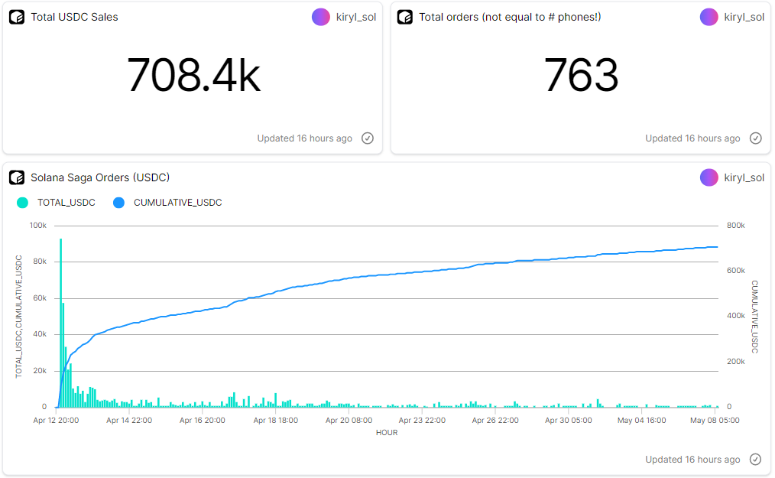Open kiryl_sol username link in Total USDC Sales card
The width and height of the screenshot is (775, 478).
tap(356, 18)
